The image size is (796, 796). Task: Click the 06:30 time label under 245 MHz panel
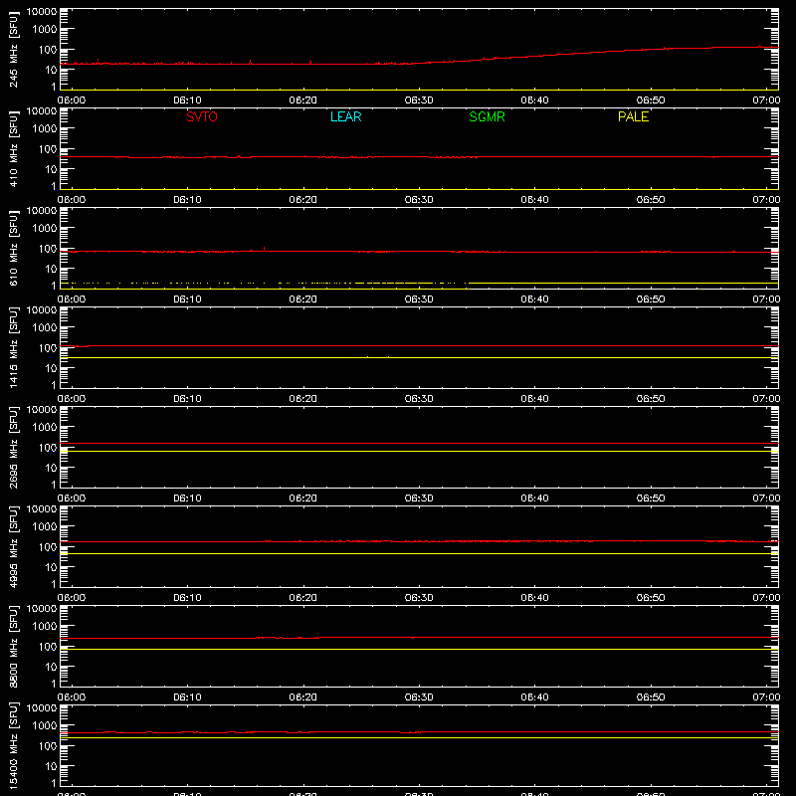click(419, 100)
